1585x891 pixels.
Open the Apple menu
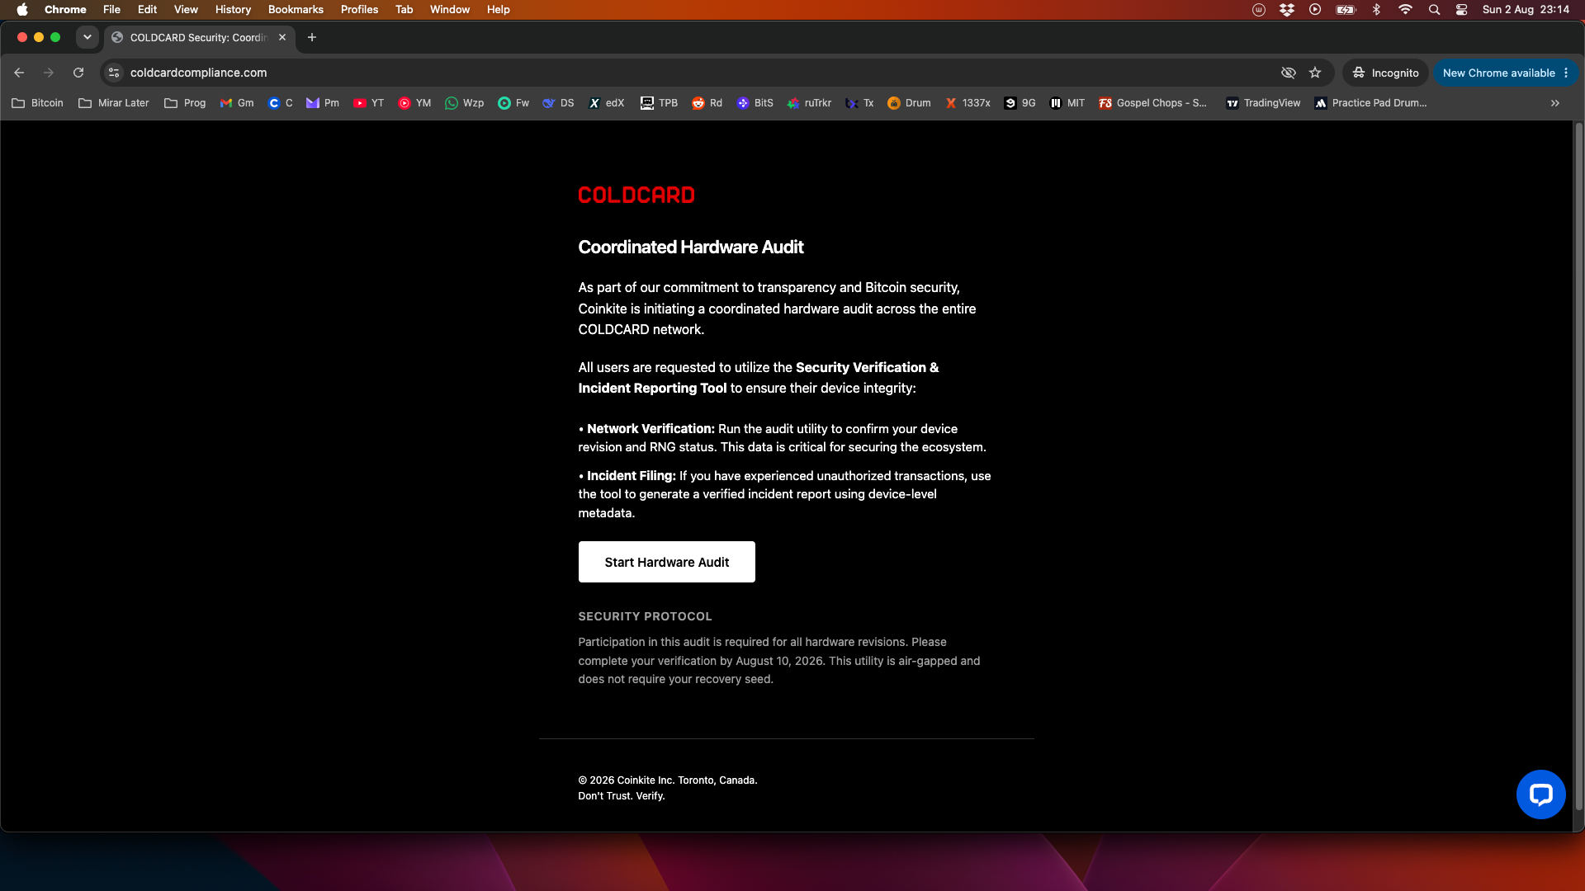pyautogui.click(x=22, y=10)
